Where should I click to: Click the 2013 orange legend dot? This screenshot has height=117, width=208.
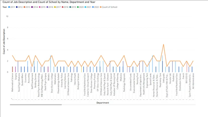pyautogui.click(x=24, y=7)
